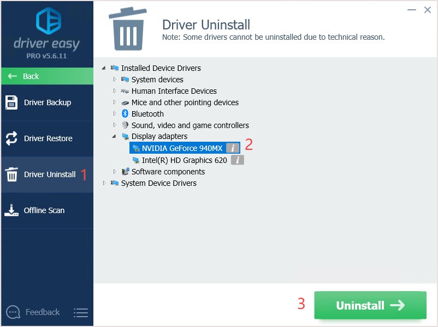Click the Feedback speech bubble icon

coord(13,312)
